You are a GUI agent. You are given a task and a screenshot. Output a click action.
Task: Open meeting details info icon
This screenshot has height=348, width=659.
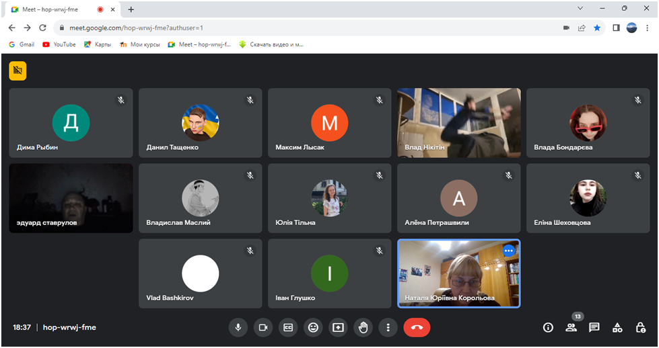point(548,327)
